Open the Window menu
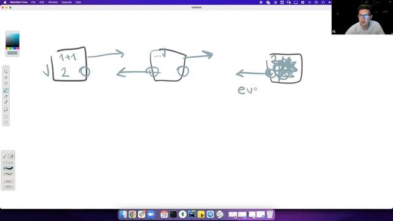 (53, 2)
